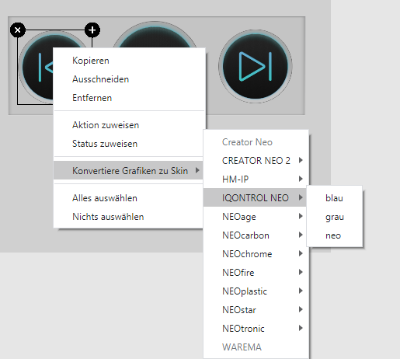Expand arrow next to NEOage
This screenshot has height=359, width=400.
(301, 216)
